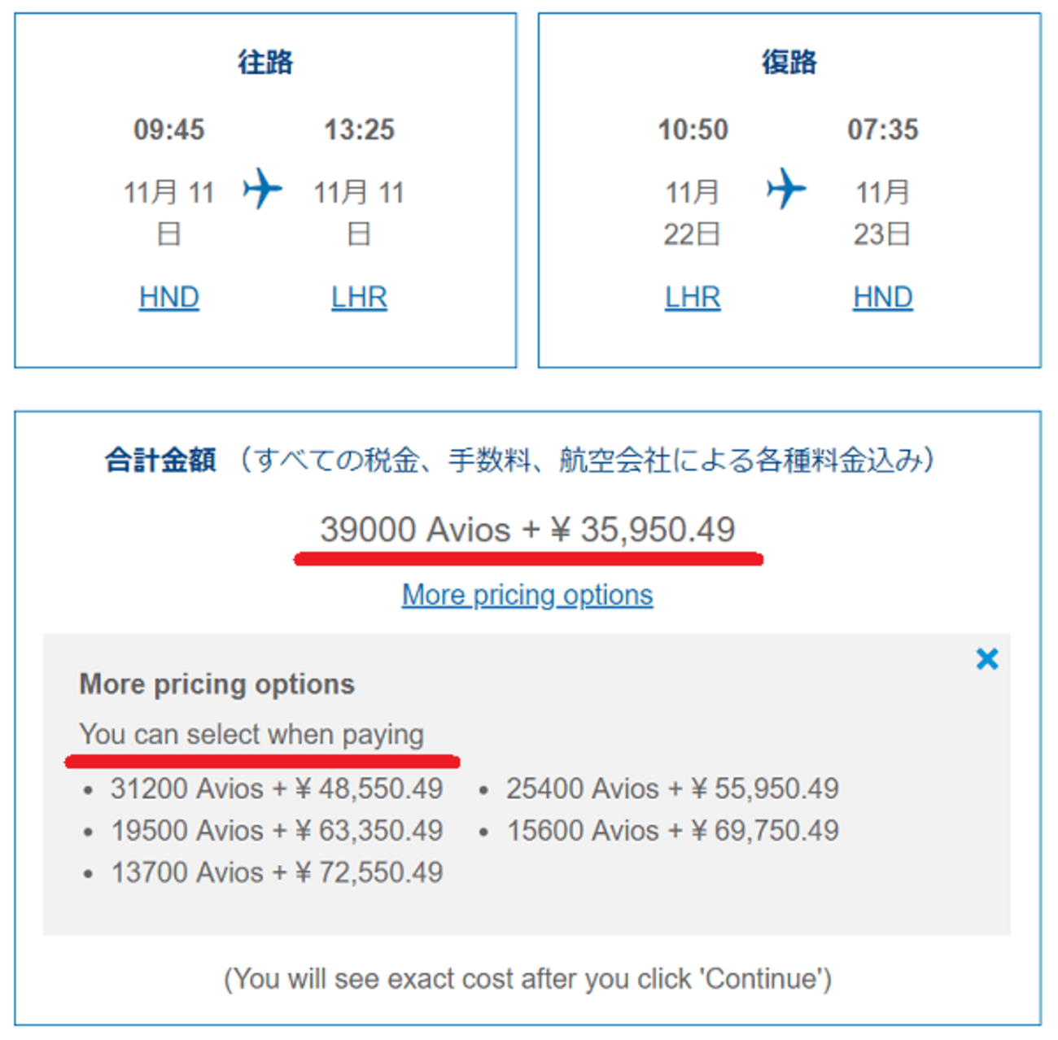This screenshot has width=1058, height=1040.
Task: Click the 07:35 return arrival time
Action: pos(883,129)
